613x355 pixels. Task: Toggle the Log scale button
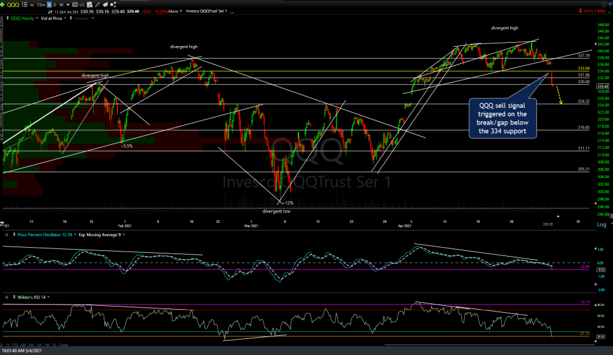click(602, 224)
